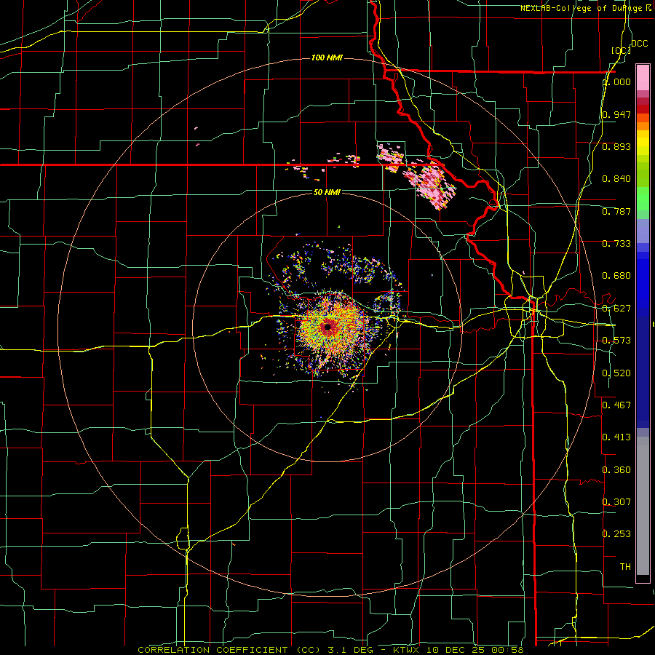
Task: Select the 0.627 legend value
Action: [x=616, y=309]
